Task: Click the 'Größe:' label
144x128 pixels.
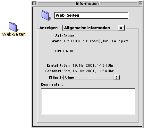Action: [x=56, y=41]
